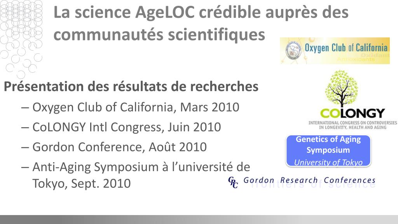Click the Gordon Conference, Août 2010 bullet
The height and width of the screenshot is (224, 398).
coord(114,147)
